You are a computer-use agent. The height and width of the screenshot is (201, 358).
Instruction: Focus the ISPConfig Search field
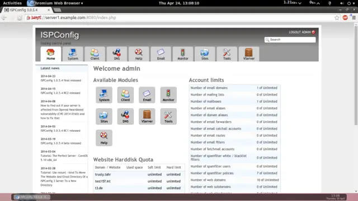pos(290,40)
